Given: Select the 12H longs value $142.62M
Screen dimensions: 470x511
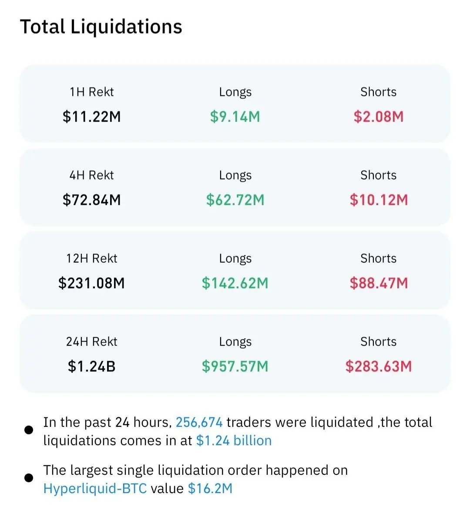Looking at the screenshot, I should pos(235,283).
